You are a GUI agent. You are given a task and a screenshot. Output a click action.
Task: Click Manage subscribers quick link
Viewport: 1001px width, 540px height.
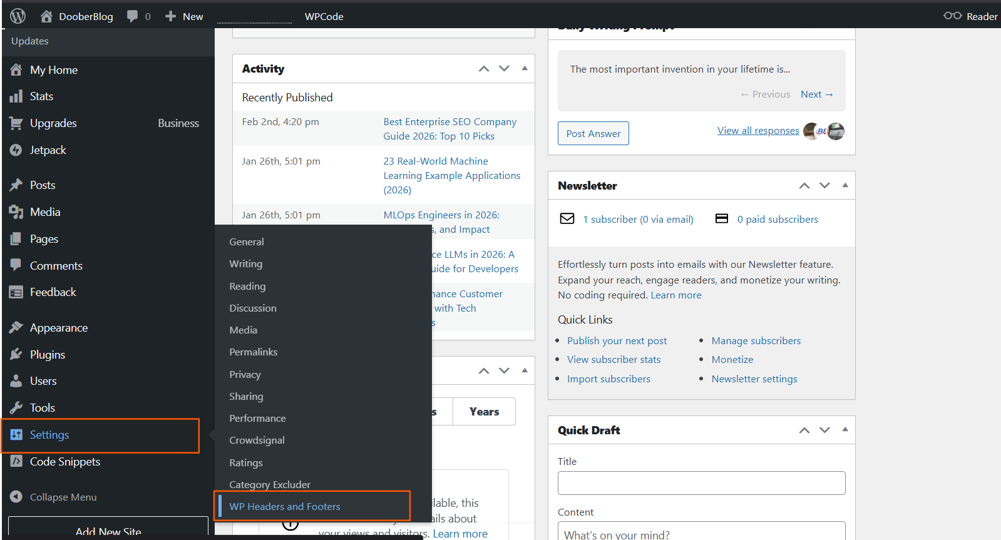tap(756, 340)
